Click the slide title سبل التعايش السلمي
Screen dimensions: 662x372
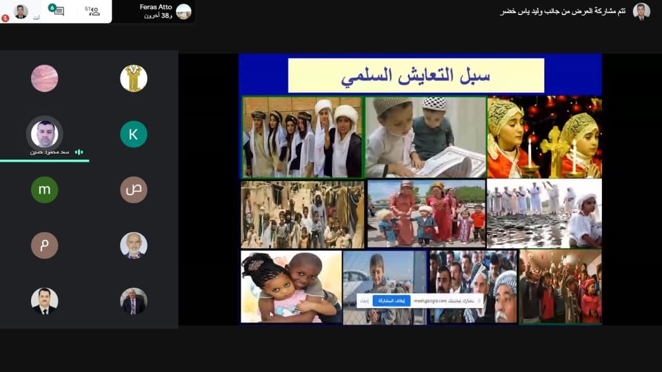[x=416, y=76]
